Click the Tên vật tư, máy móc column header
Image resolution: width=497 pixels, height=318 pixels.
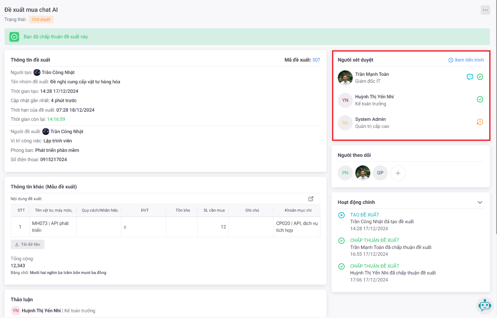[x=53, y=210]
